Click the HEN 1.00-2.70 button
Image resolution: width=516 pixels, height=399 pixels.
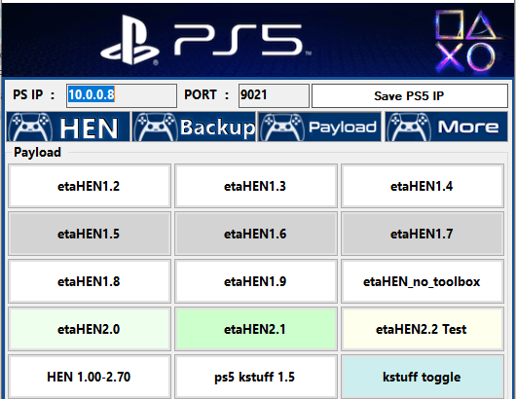(x=90, y=377)
